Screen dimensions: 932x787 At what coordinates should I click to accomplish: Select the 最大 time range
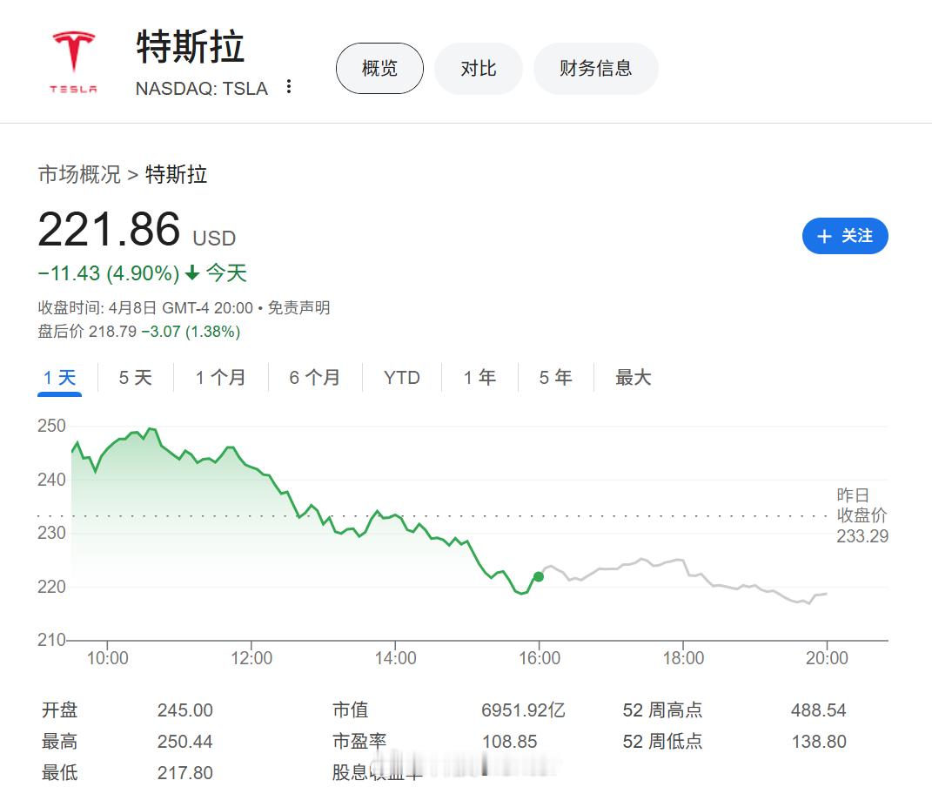point(634,378)
